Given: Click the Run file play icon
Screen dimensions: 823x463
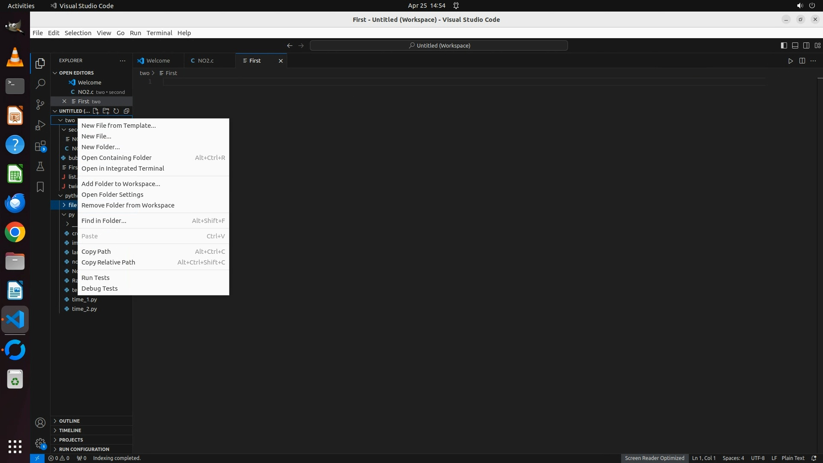Looking at the screenshot, I should pyautogui.click(x=790, y=61).
